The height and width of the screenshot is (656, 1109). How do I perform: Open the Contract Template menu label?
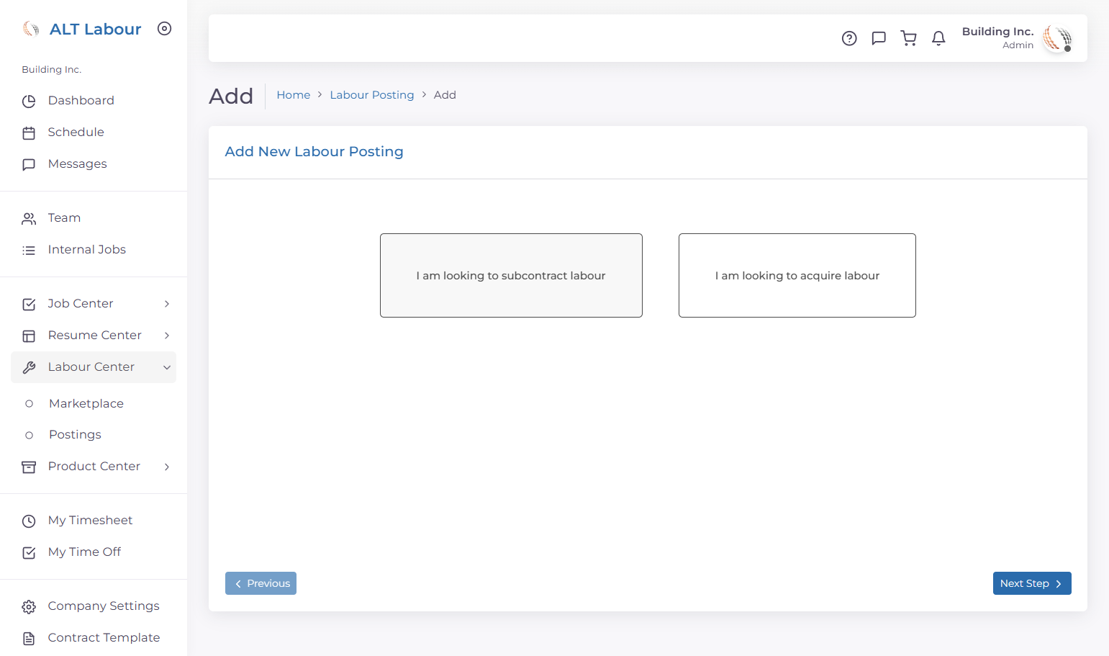[104, 637]
